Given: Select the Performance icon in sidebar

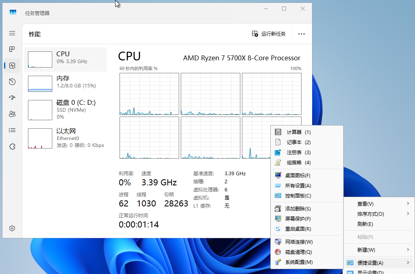Looking at the screenshot, I should tap(12, 66).
